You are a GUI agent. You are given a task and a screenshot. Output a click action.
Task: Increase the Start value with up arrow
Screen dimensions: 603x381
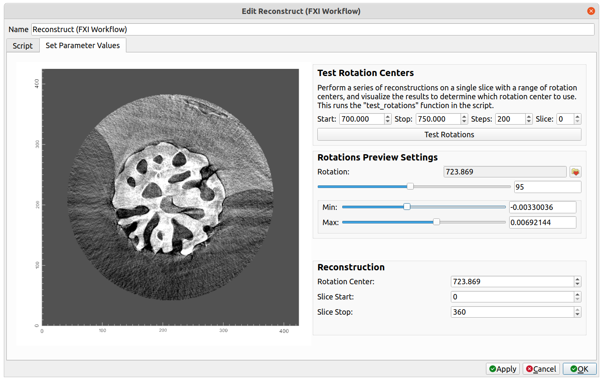[x=388, y=117]
